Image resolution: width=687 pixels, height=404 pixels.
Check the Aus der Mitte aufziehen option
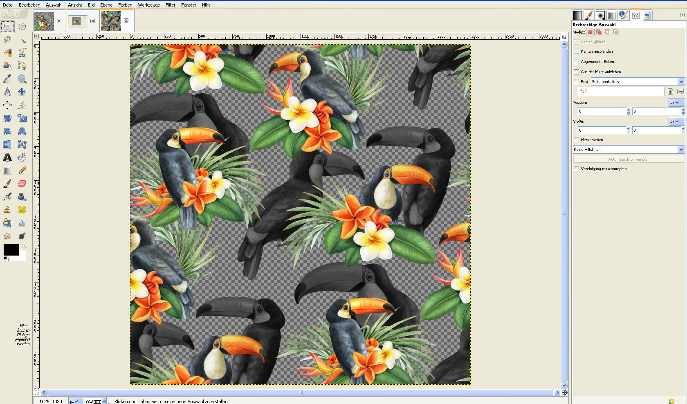577,72
